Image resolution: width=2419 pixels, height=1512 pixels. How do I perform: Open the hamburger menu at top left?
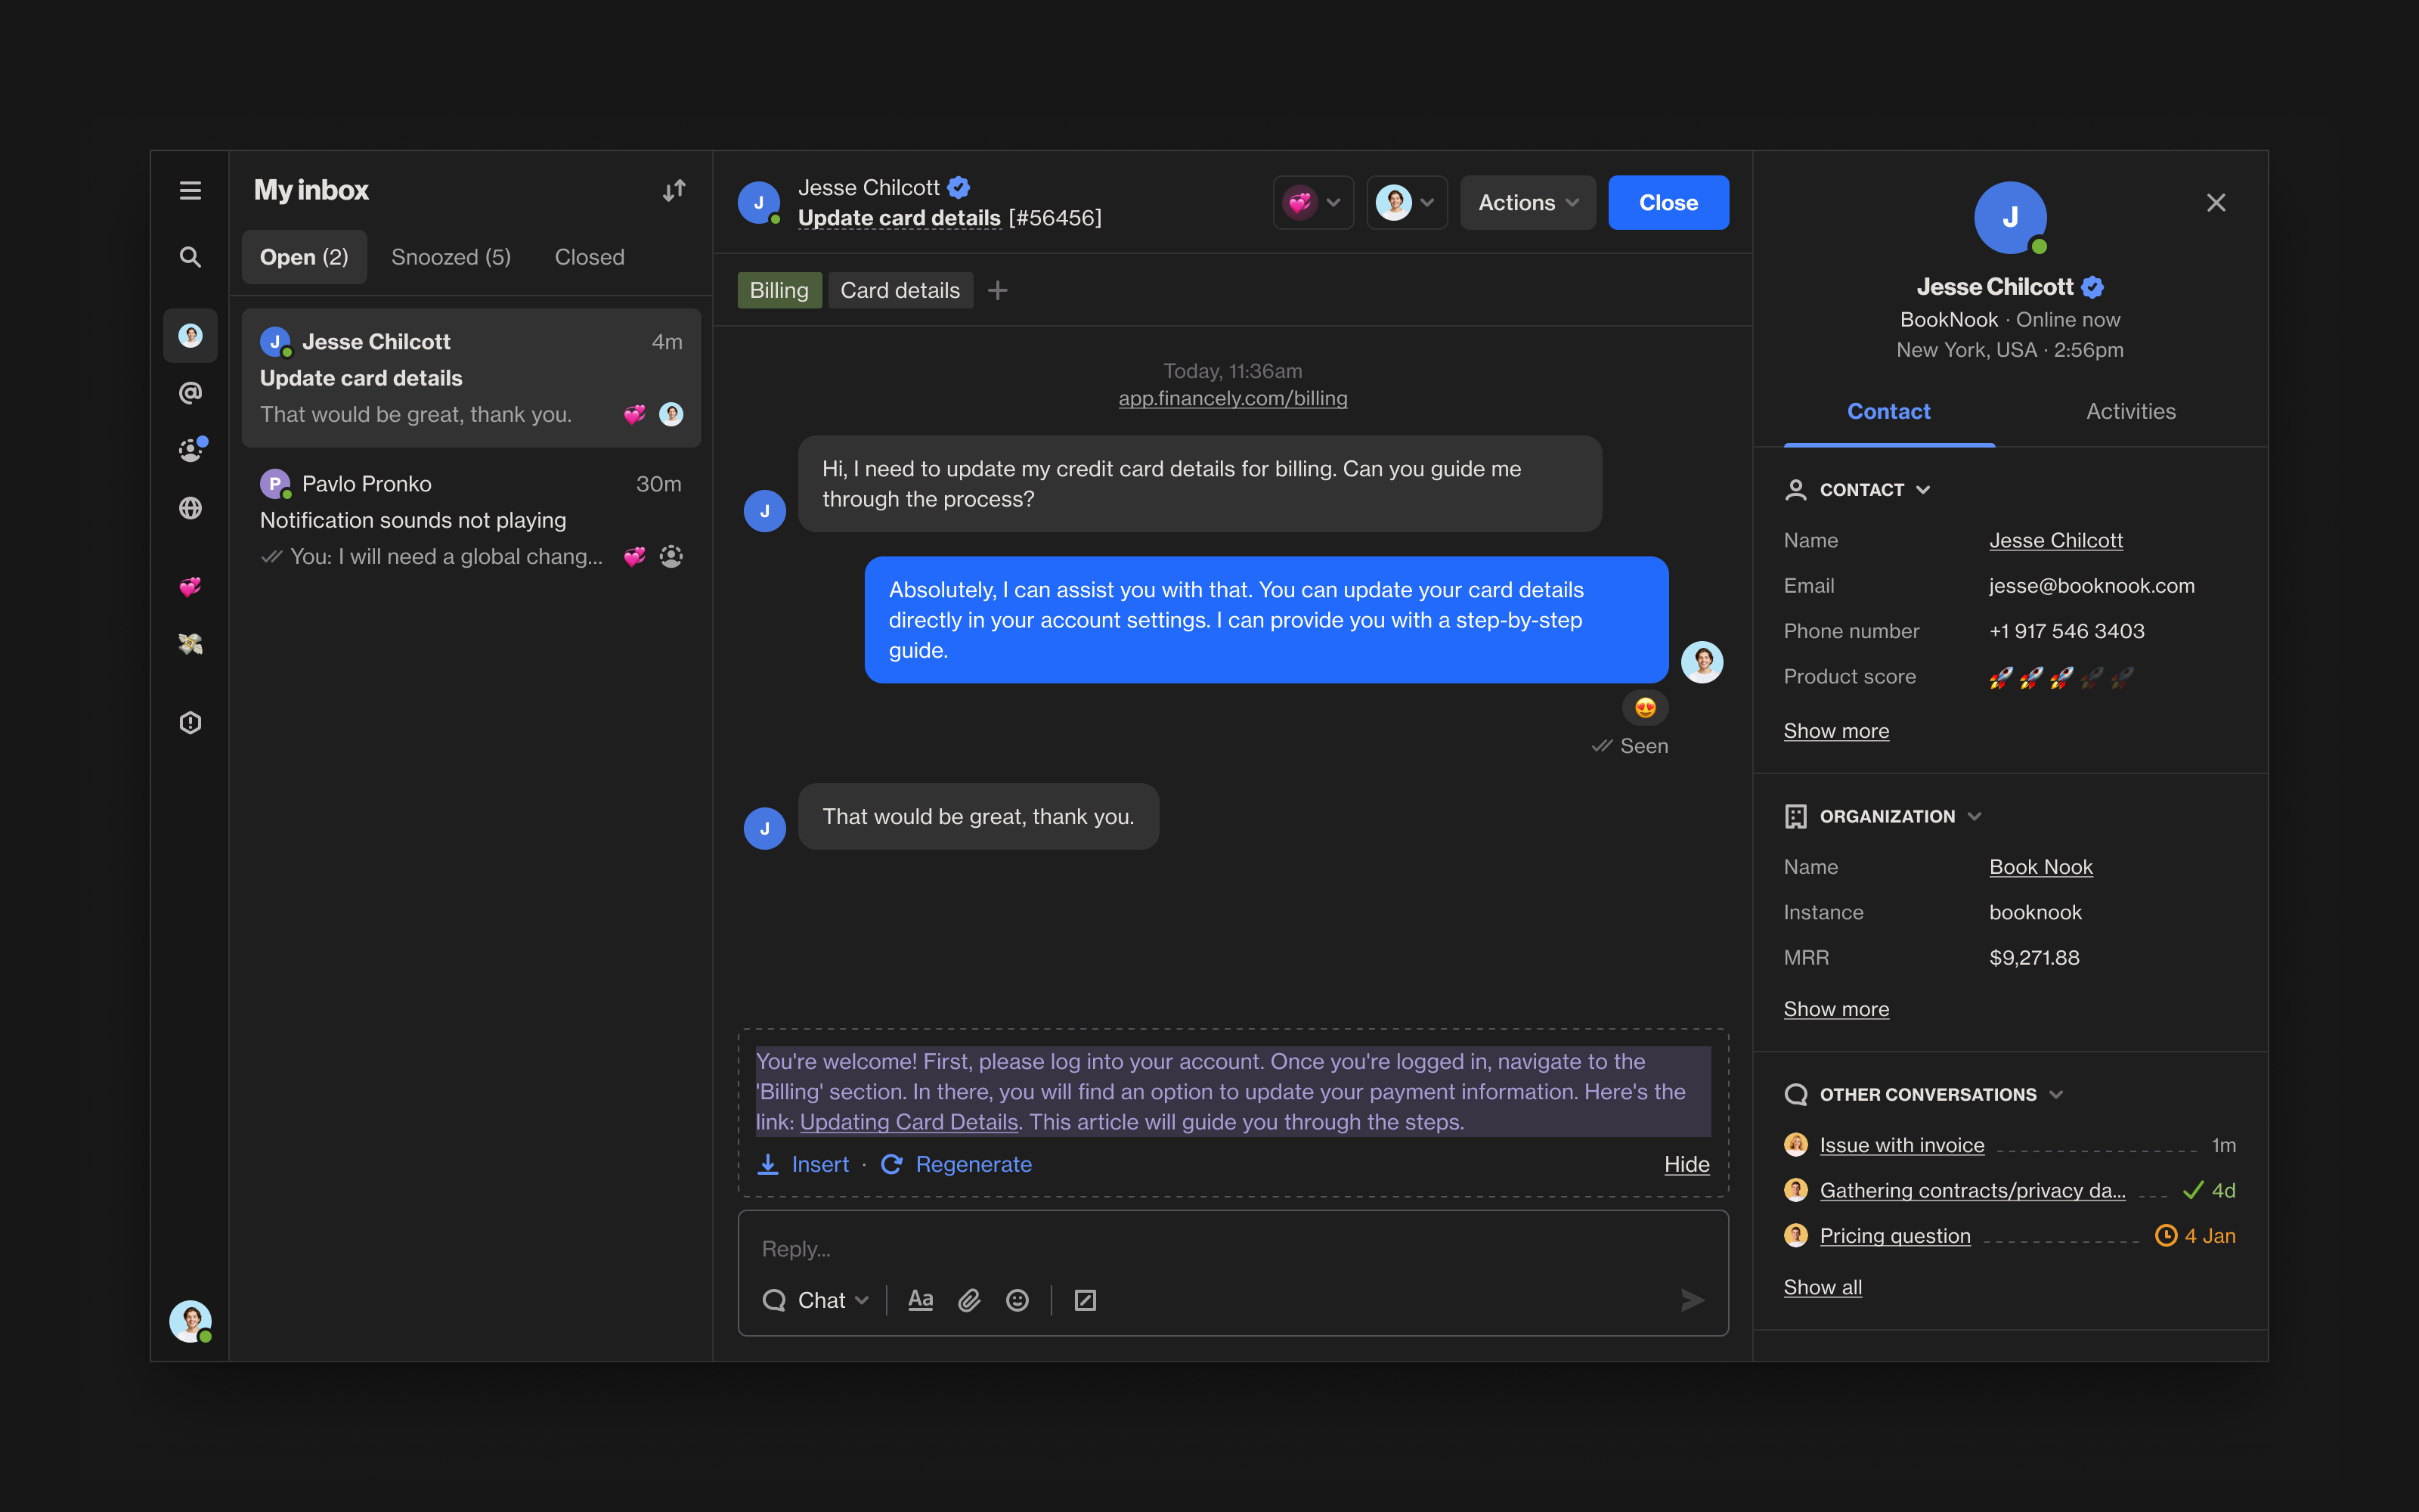click(x=190, y=190)
